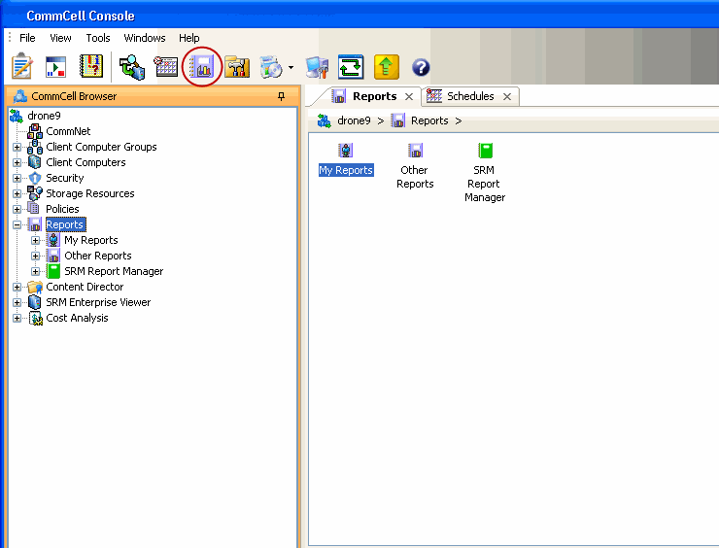
Task: Expand the Policies node
Action: coord(17,210)
